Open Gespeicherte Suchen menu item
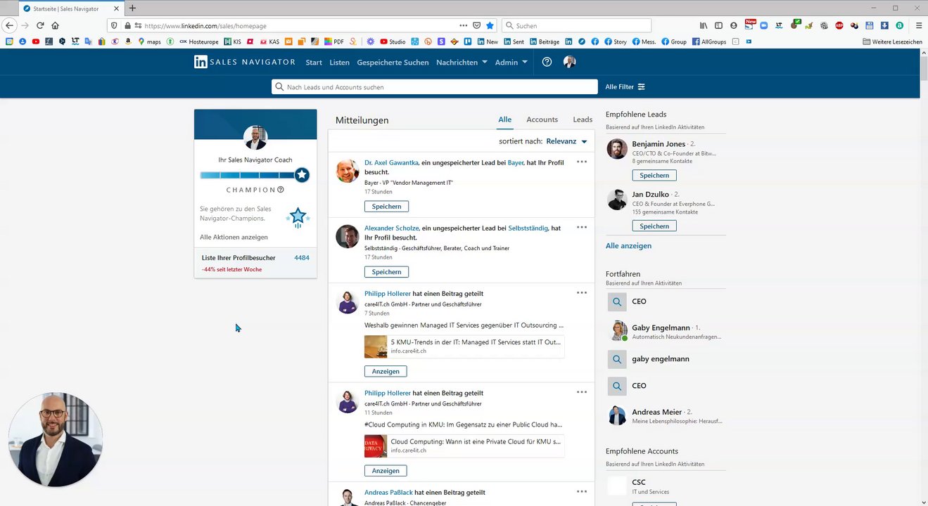 393,63
